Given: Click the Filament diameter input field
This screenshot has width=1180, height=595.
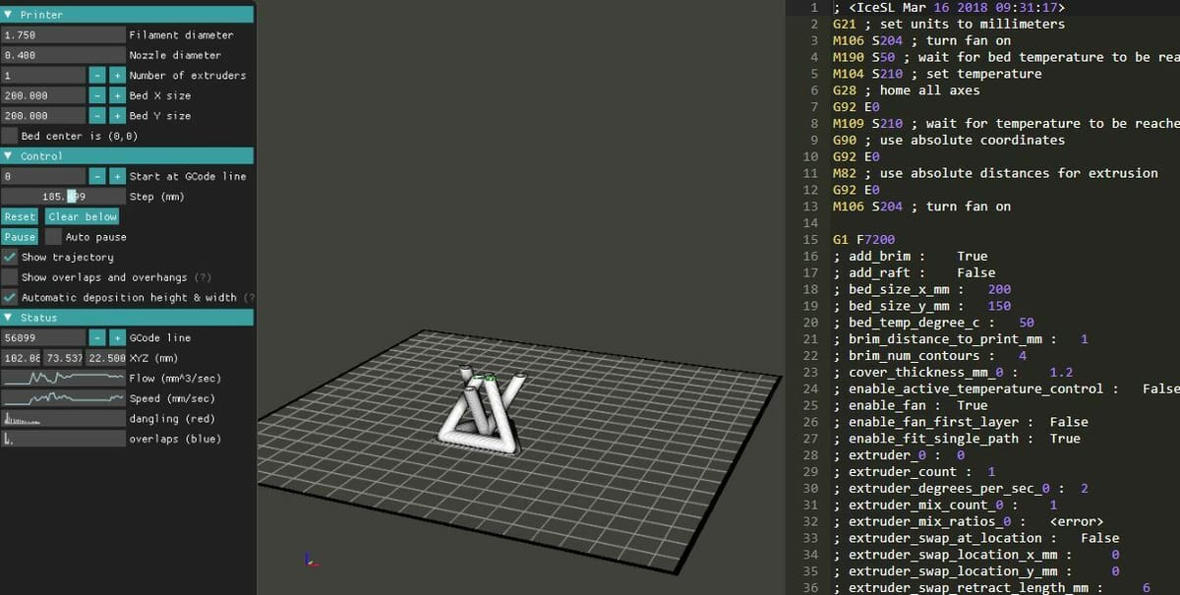Looking at the screenshot, I should (63, 35).
